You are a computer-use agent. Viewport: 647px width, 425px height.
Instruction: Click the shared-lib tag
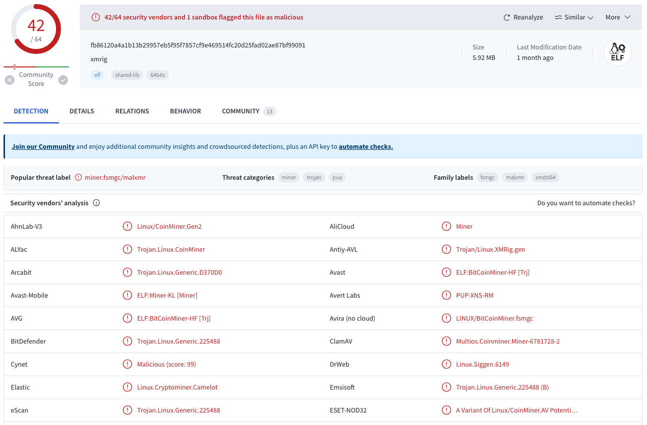pos(127,75)
